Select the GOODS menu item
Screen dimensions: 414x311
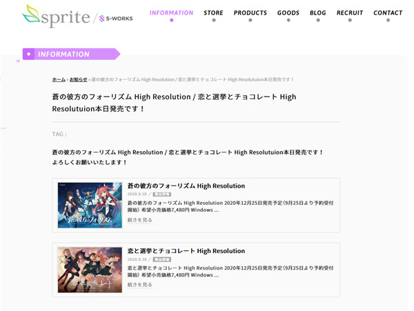pos(288,13)
